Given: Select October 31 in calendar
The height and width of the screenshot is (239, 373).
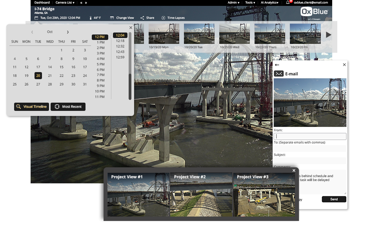Looking at the screenshot, I should coord(85,84).
